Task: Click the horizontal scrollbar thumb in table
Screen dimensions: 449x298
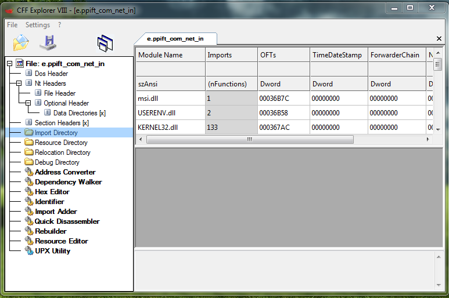Action: tap(250, 139)
